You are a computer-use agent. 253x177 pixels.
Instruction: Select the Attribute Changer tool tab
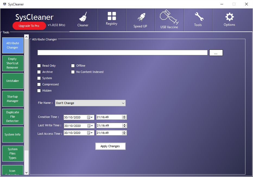click(x=13, y=46)
